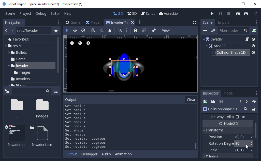This screenshot has width=261, height=161.
Task: Run the project with the play button
Action: pos(212,13)
